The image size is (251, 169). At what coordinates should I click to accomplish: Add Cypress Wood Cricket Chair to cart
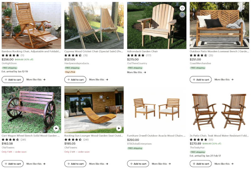point(75,79)
